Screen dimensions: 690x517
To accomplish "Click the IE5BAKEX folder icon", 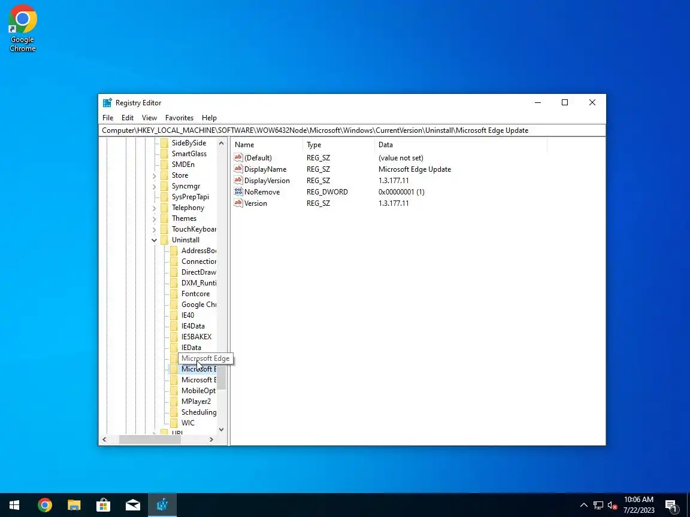I will [174, 337].
